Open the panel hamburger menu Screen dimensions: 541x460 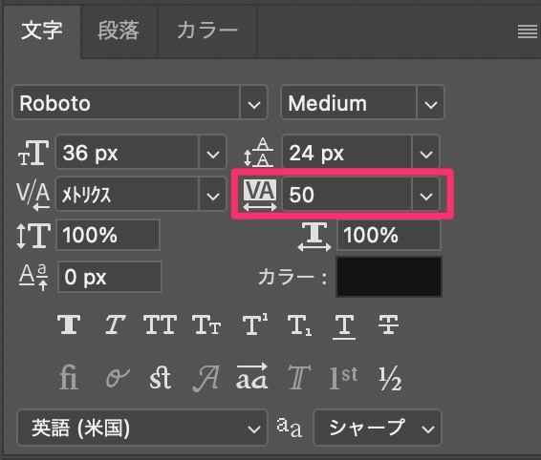[x=528, y=32]
